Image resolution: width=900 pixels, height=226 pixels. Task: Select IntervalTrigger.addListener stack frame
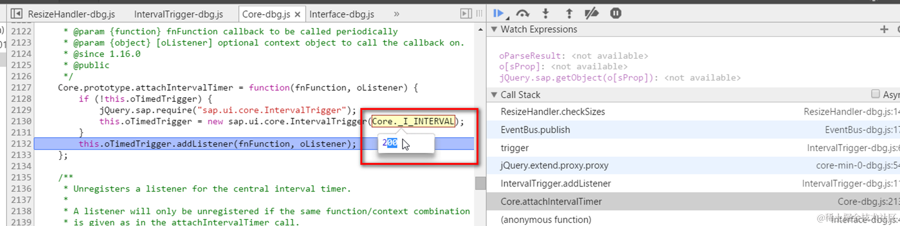pyautogui.click(x=693, y=184)
